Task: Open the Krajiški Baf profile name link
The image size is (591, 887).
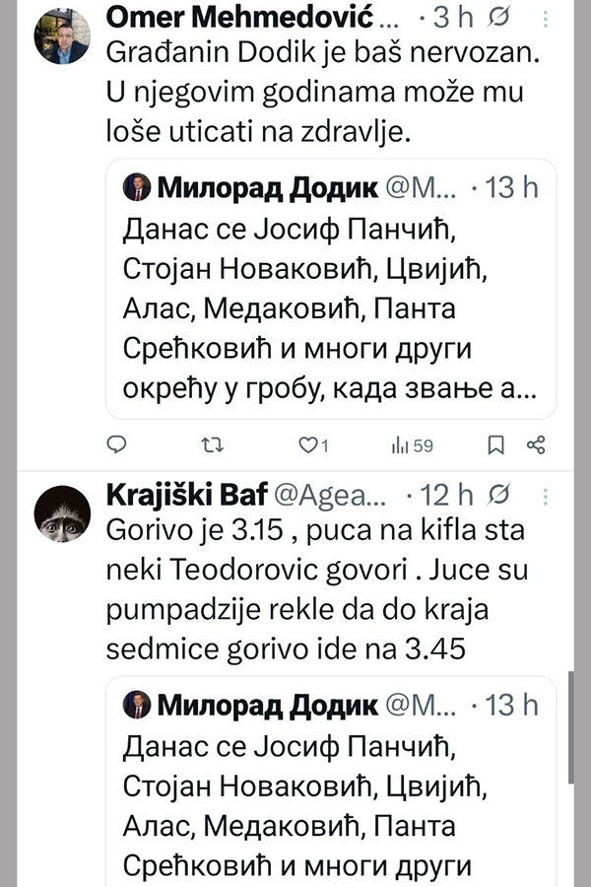Action: click(x=174, y=495)
